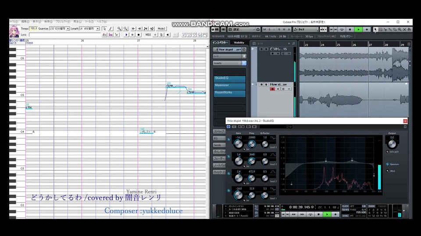
Task: Click the Tempo value field in UTAU
Action: (33, 29)
